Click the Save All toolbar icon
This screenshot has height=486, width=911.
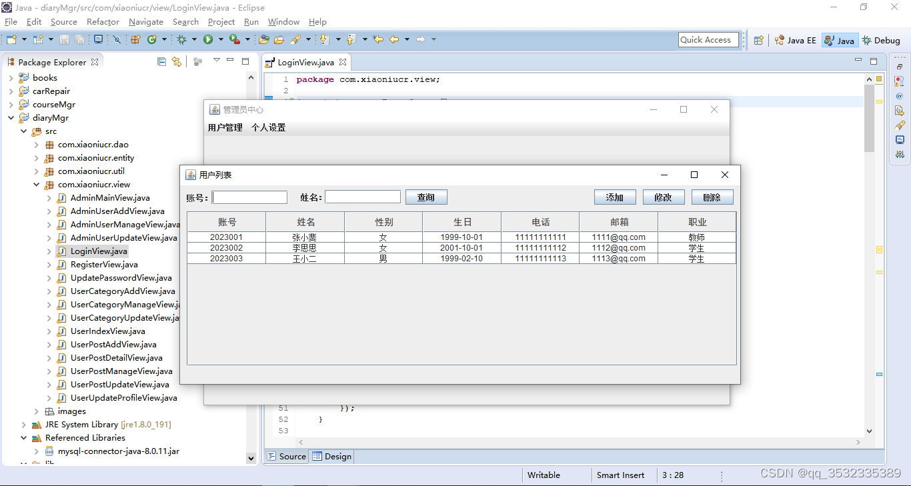[x=79, y=40]
